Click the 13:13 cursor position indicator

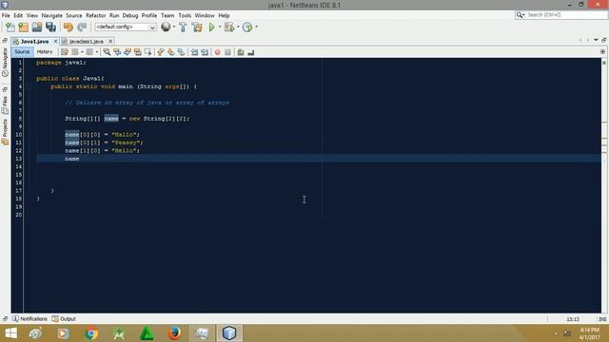pos(573,319)
